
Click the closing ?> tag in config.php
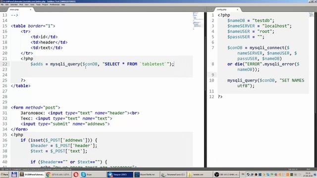[220, 97]
